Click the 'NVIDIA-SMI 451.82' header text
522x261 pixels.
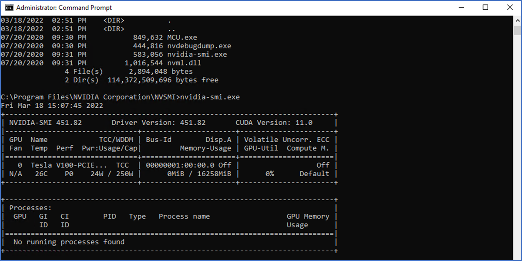[x=46, y=123]
